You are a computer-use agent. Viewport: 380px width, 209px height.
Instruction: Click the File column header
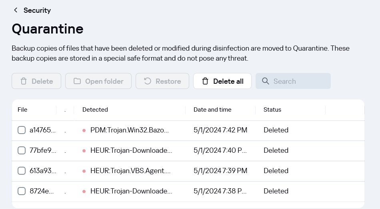point(22,110)
